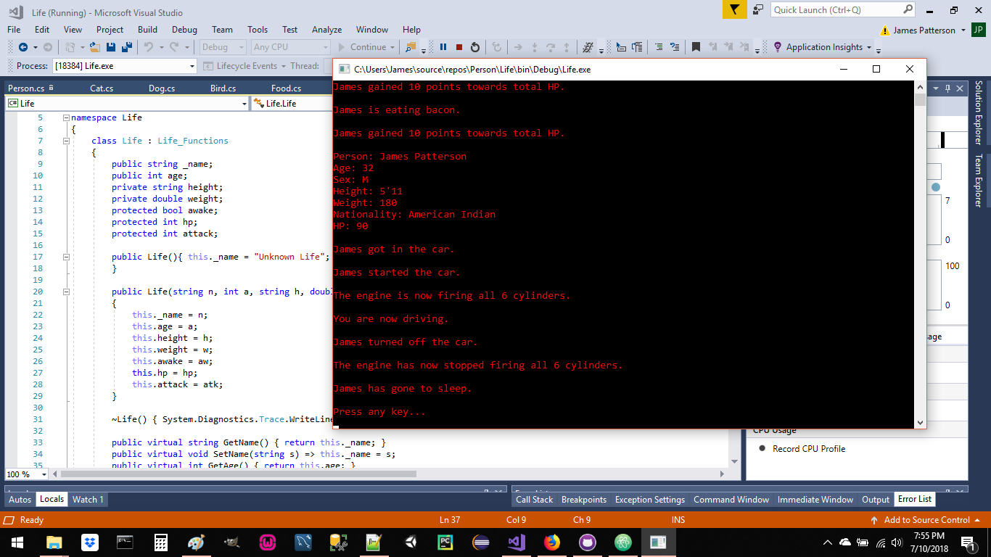Collapse the Life(string n...) constructor block
This screenshot has width=991, height=557.
point(66,292)
